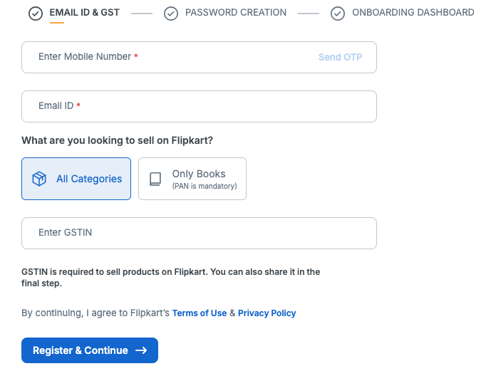Click the arrow icon on Register & Continue
The image size is (491, 371).
click(x=141, y=350)
